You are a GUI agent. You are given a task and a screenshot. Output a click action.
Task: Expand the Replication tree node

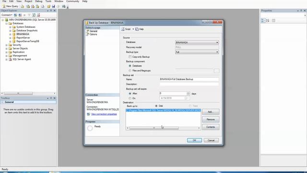[x=6, y=52]
